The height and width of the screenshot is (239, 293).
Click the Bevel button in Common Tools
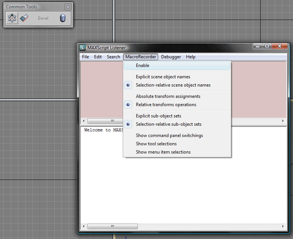pyautogui.click(x=43, y=18)
